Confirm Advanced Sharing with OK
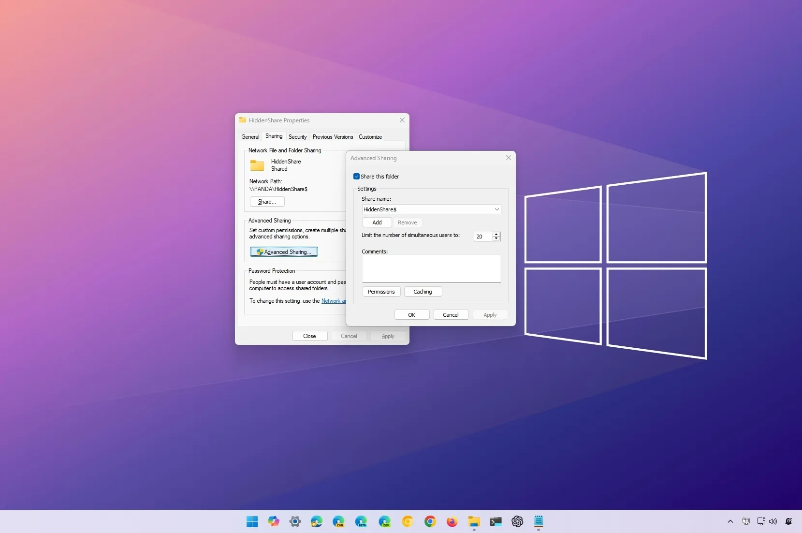This screenshot has height=533, width=802. 412,315
